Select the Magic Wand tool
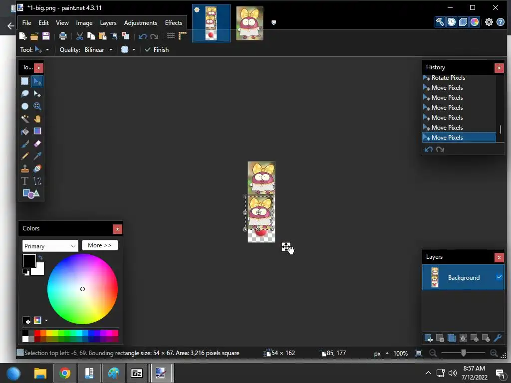 click(x=25, y=119)
